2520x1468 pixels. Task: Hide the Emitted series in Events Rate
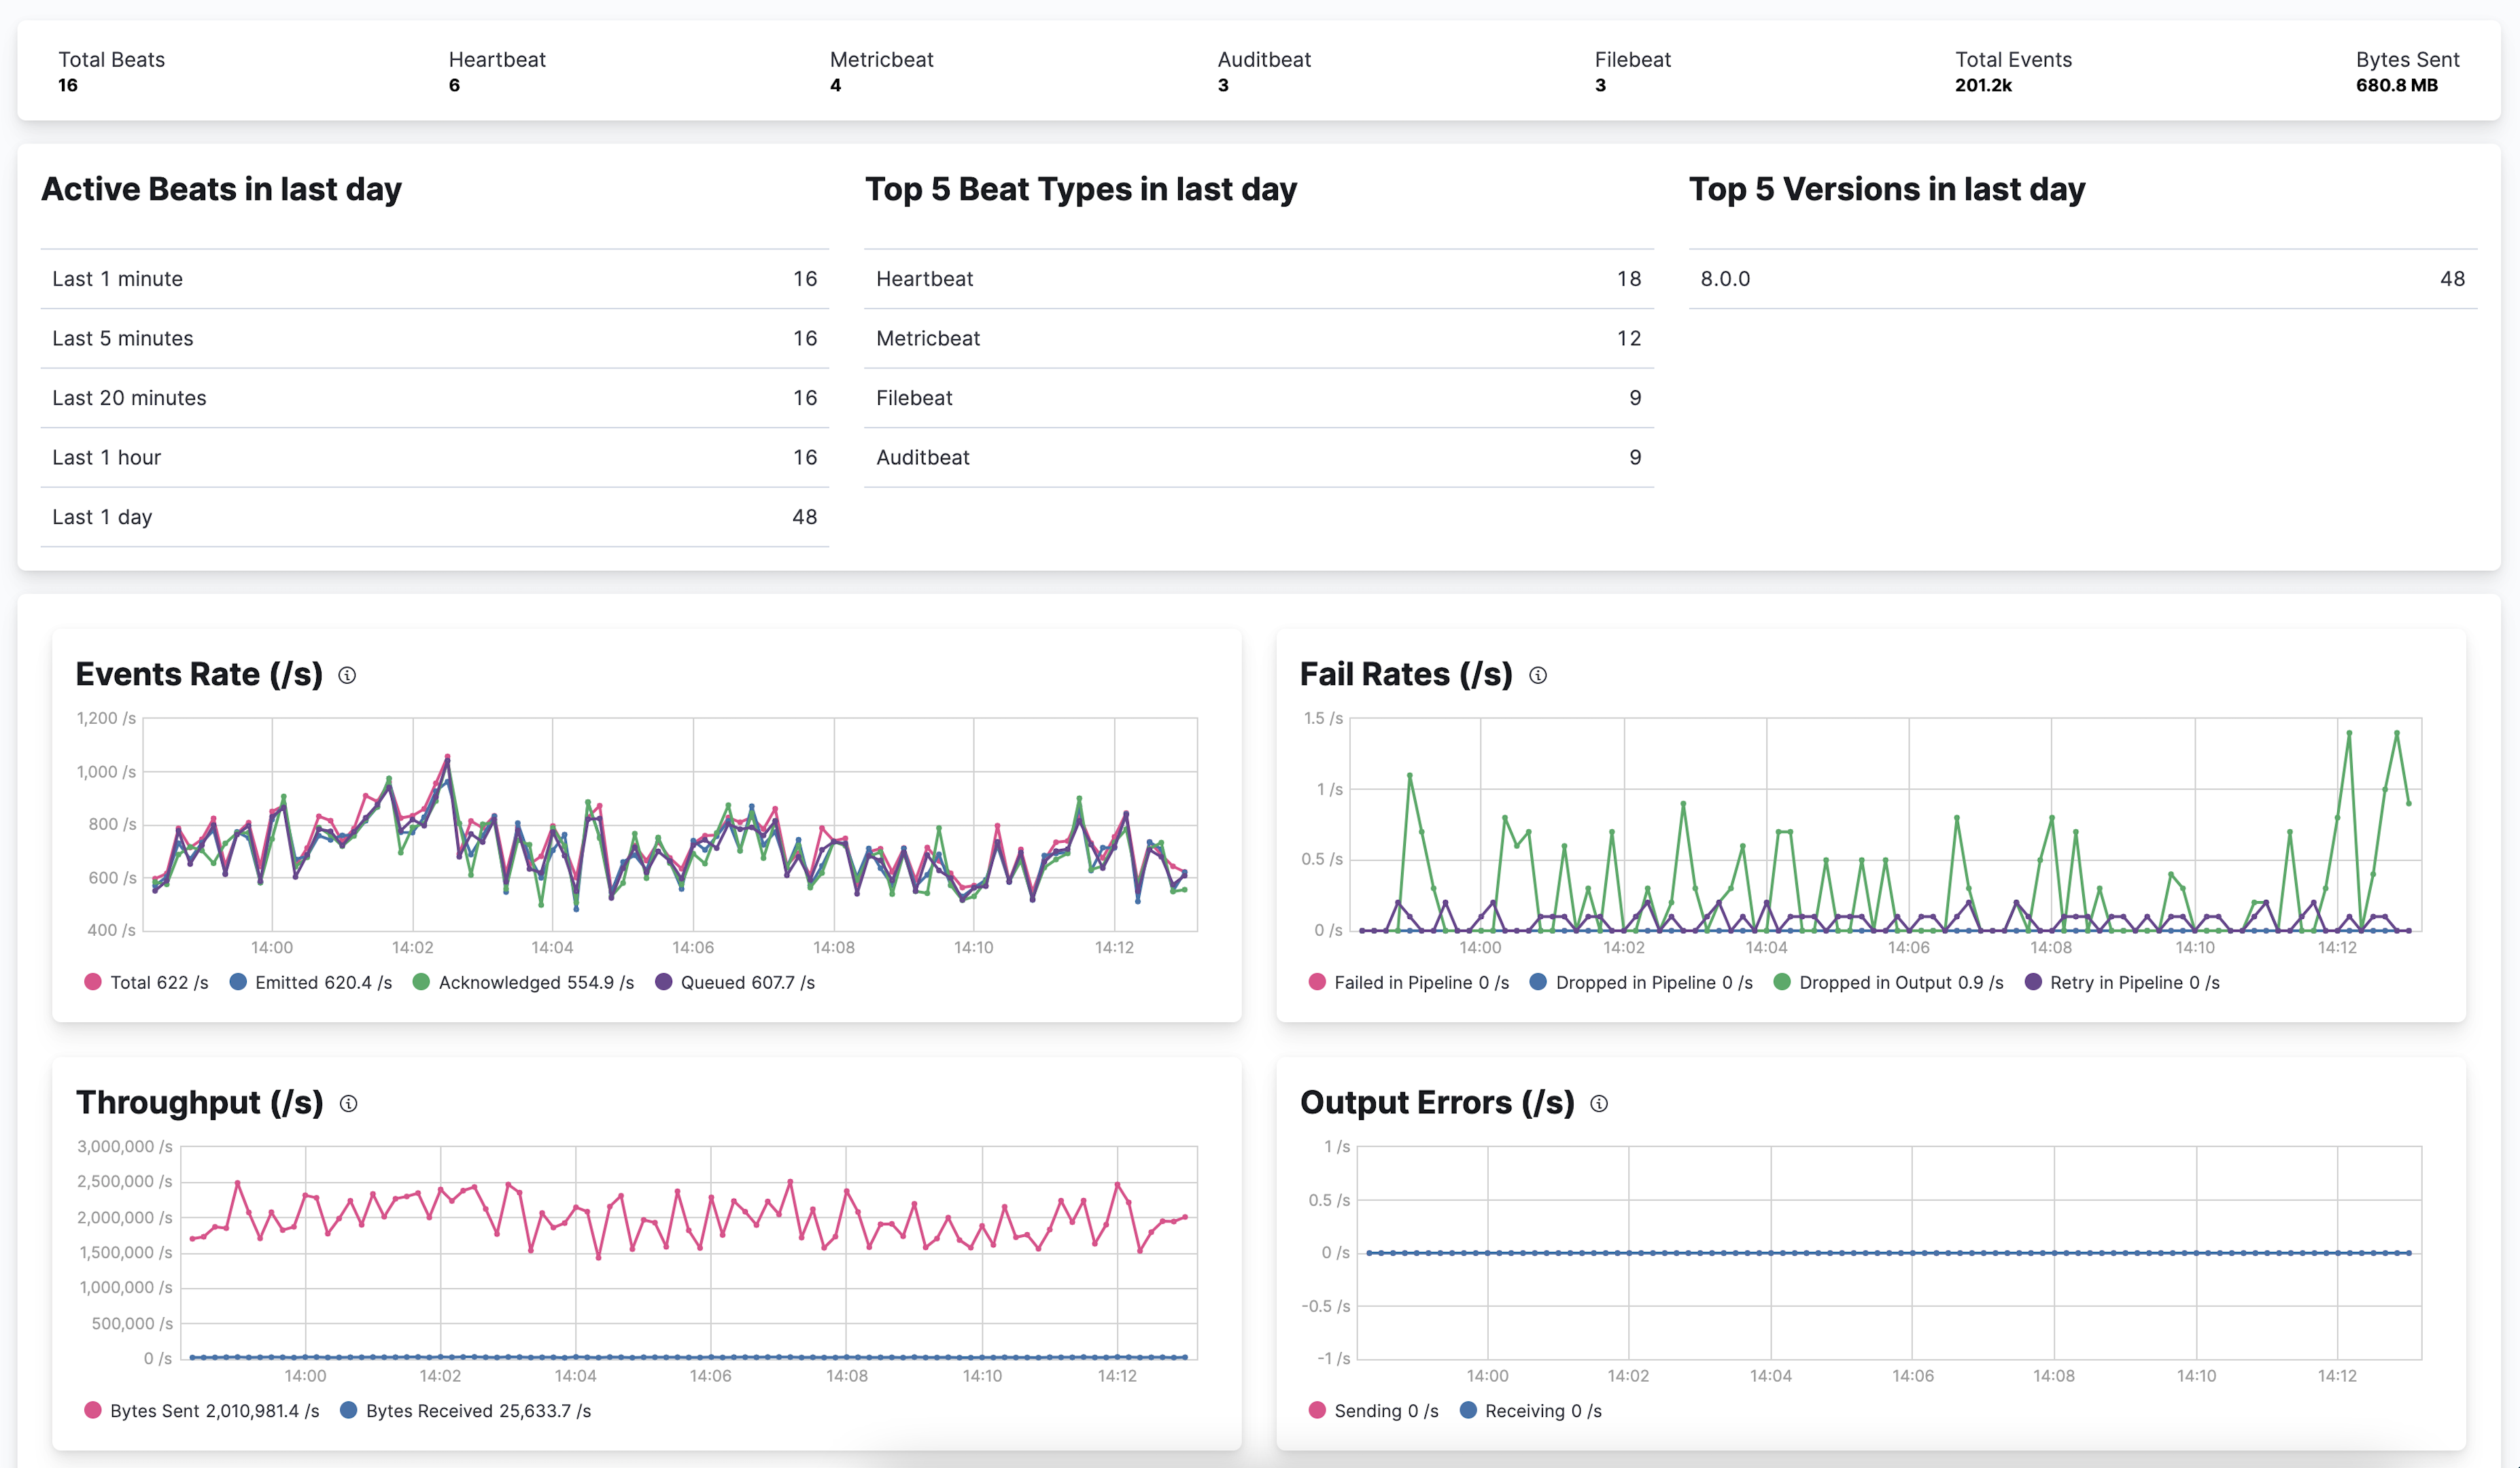point(312,982)
